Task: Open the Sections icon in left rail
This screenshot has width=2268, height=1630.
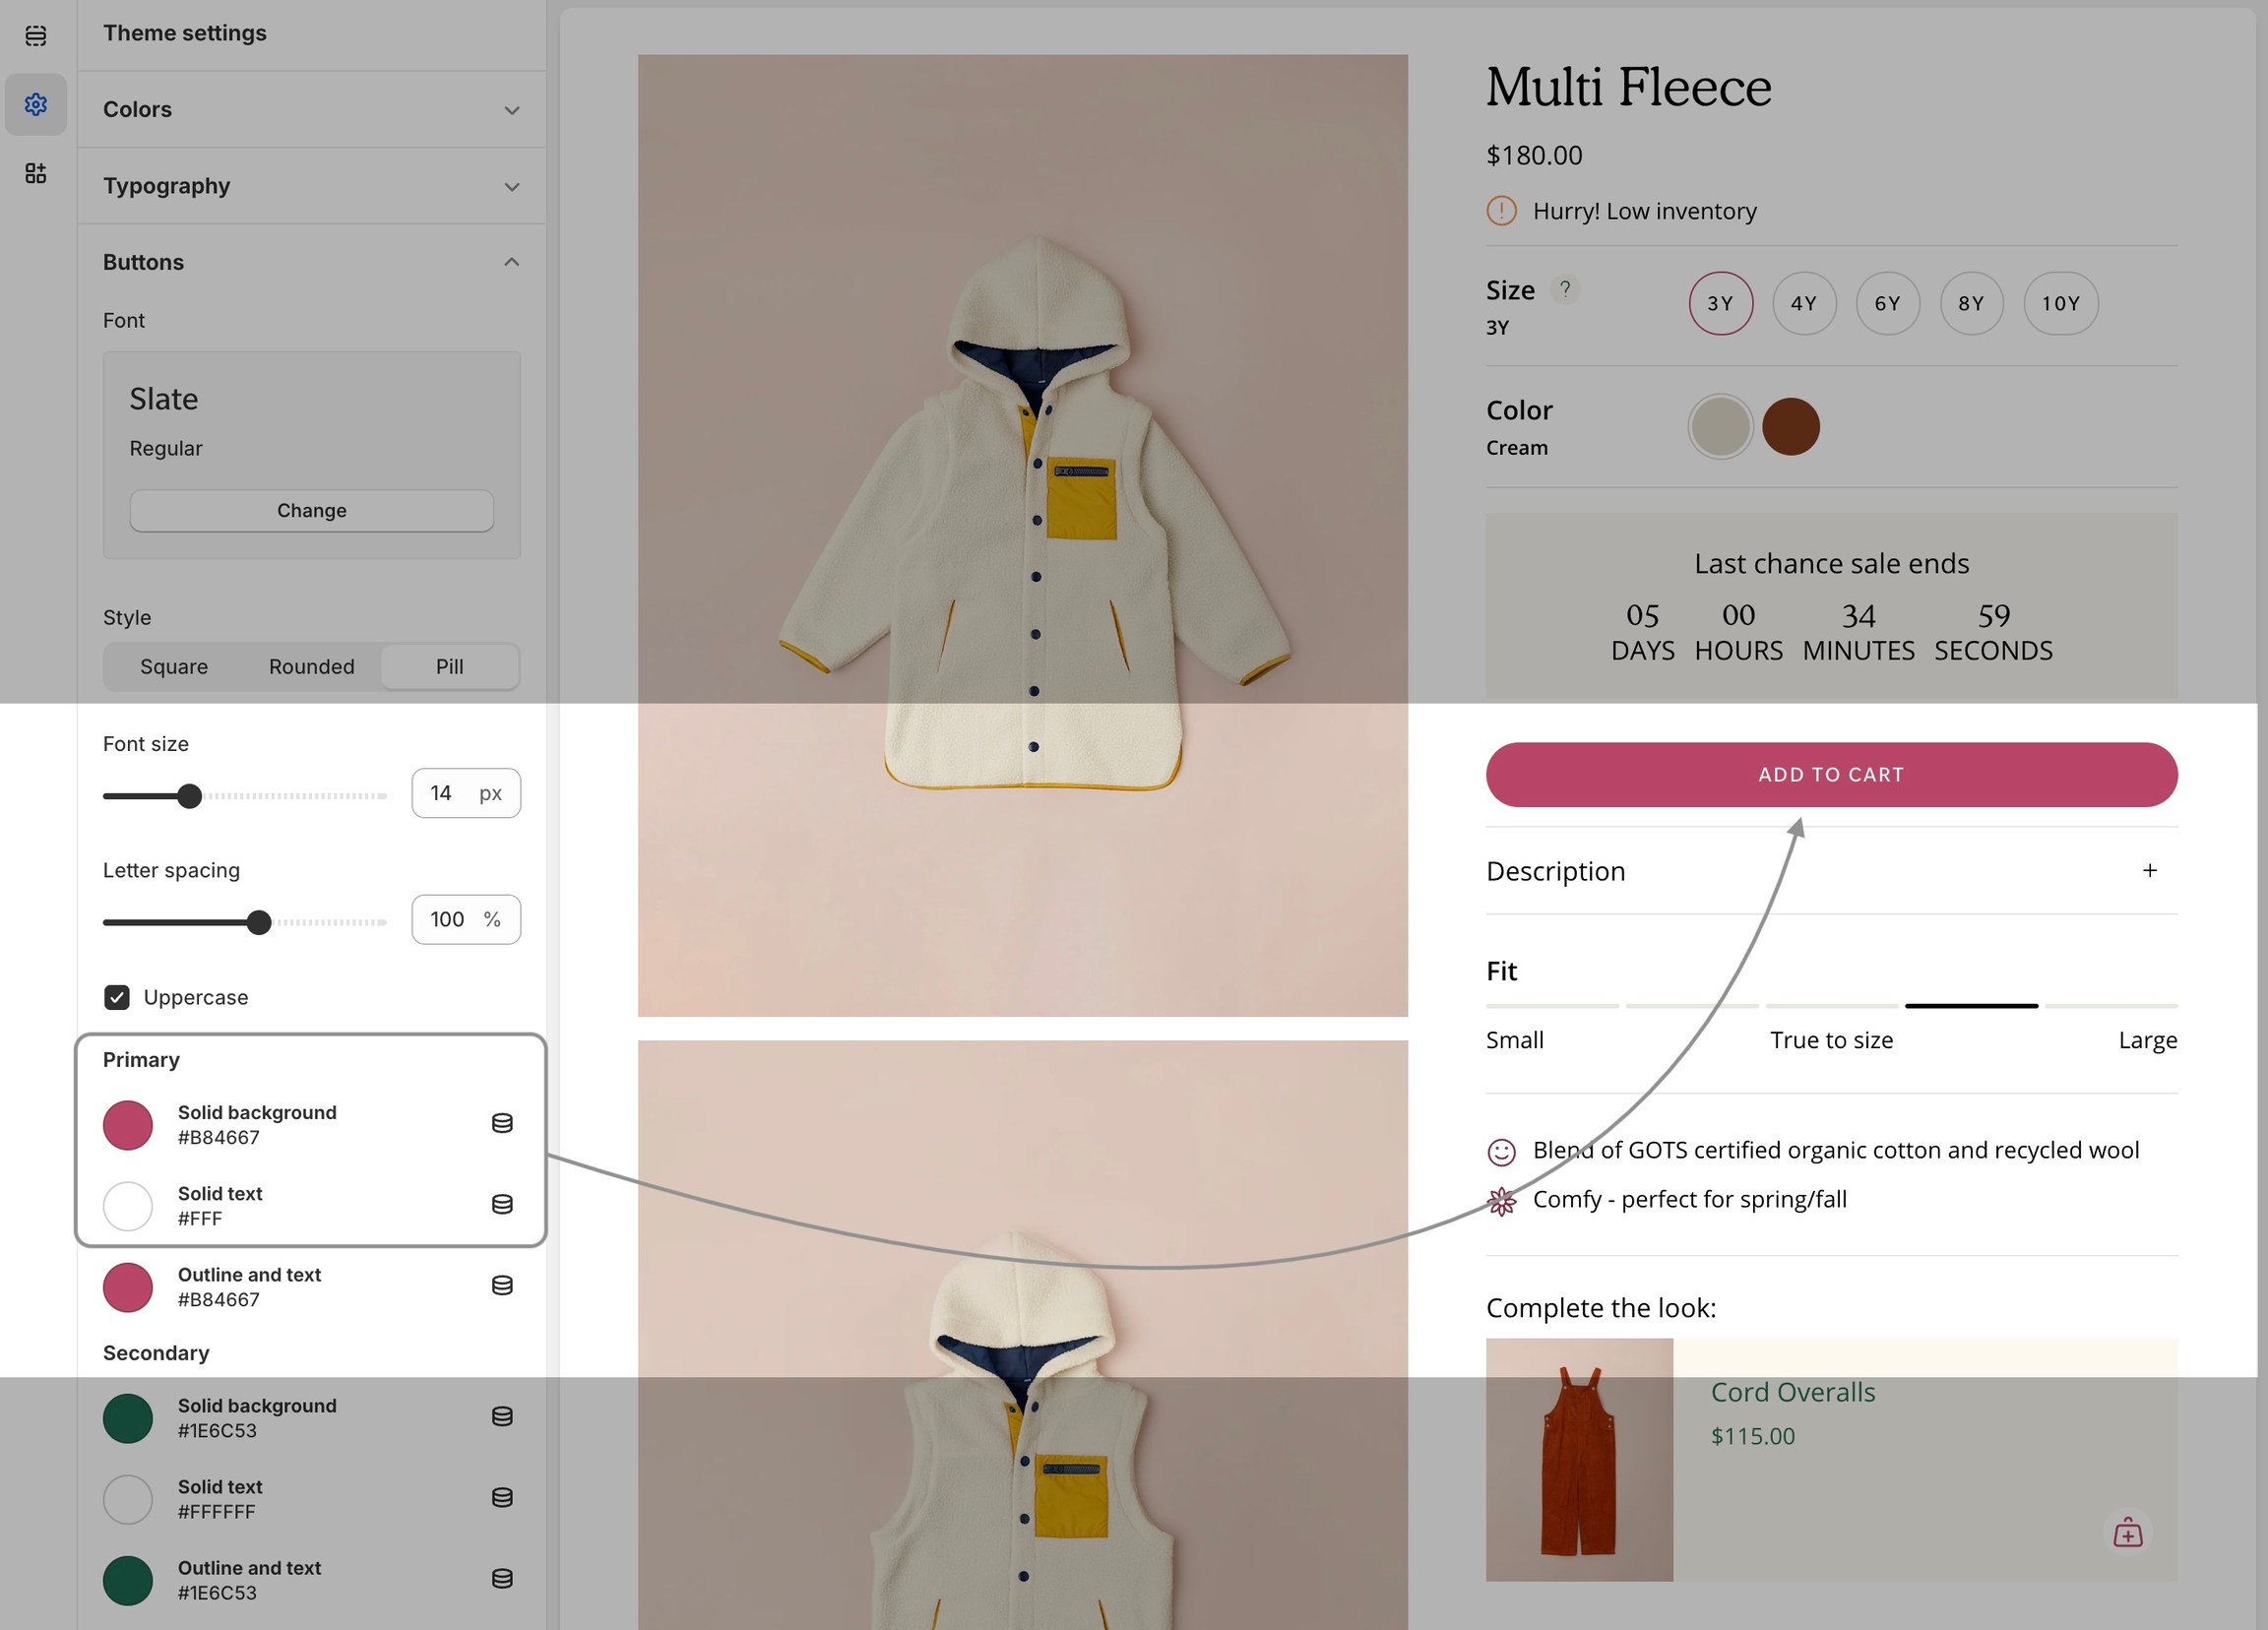Action: click(x=36, y=36)
